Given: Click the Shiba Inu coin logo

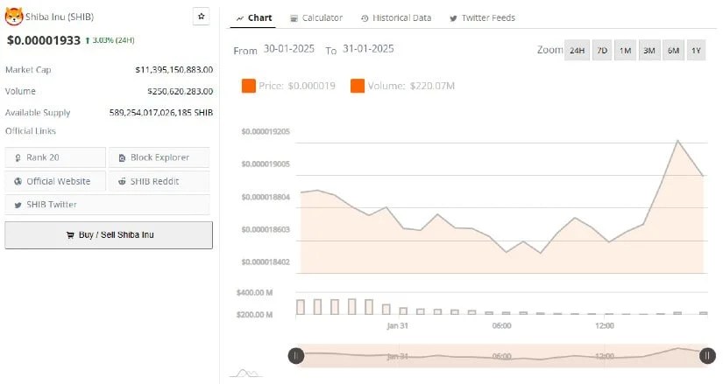Looking at the screenshot, I should tap(14, 17).
